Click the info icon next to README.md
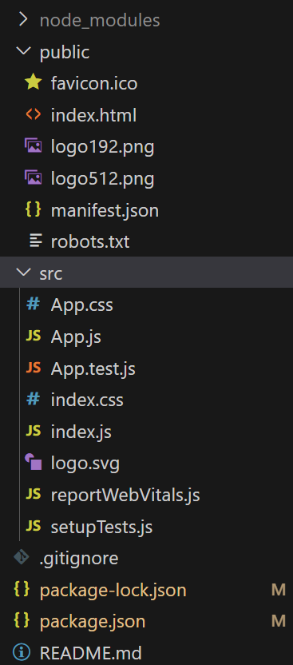 tap(22, 652)
